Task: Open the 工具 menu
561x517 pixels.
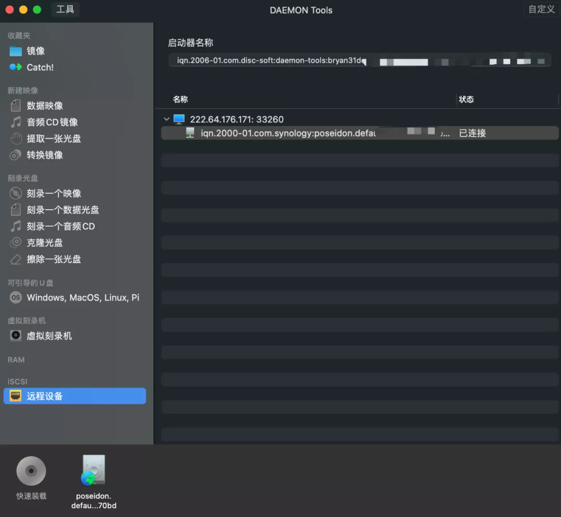Action: click(65, 9)
